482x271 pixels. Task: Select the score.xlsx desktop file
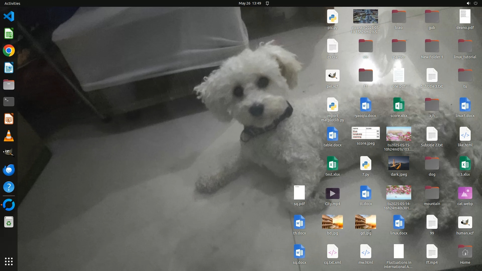(399, 105)
